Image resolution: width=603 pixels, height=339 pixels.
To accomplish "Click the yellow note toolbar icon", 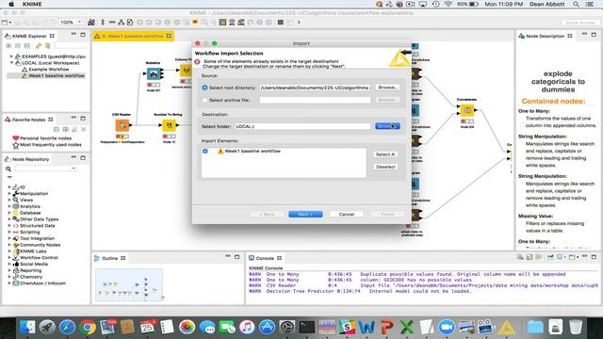I will (195, 23).
